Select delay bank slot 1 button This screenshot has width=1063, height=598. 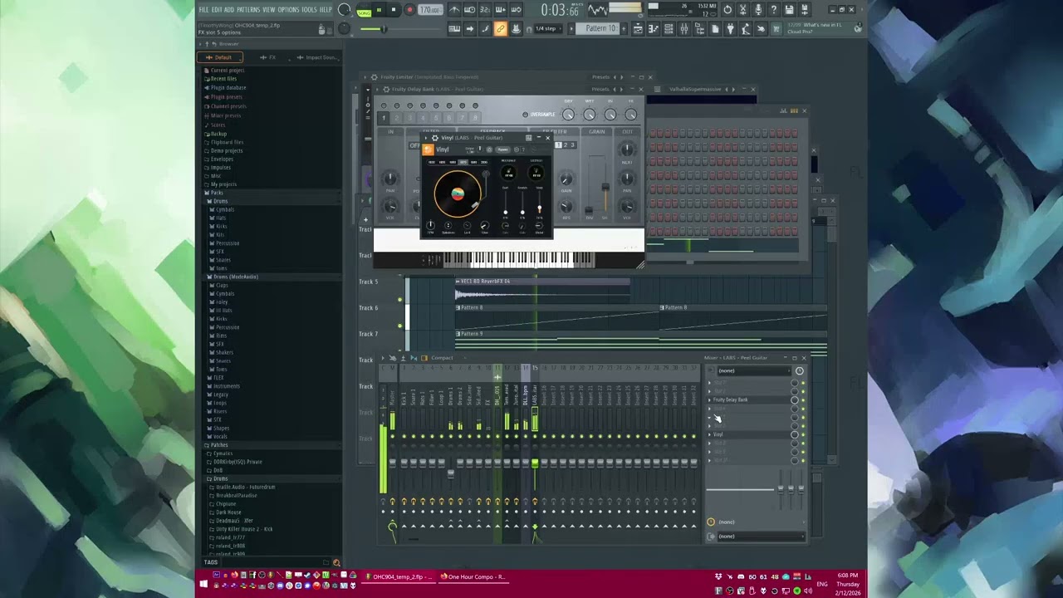(x=384, y=117)
